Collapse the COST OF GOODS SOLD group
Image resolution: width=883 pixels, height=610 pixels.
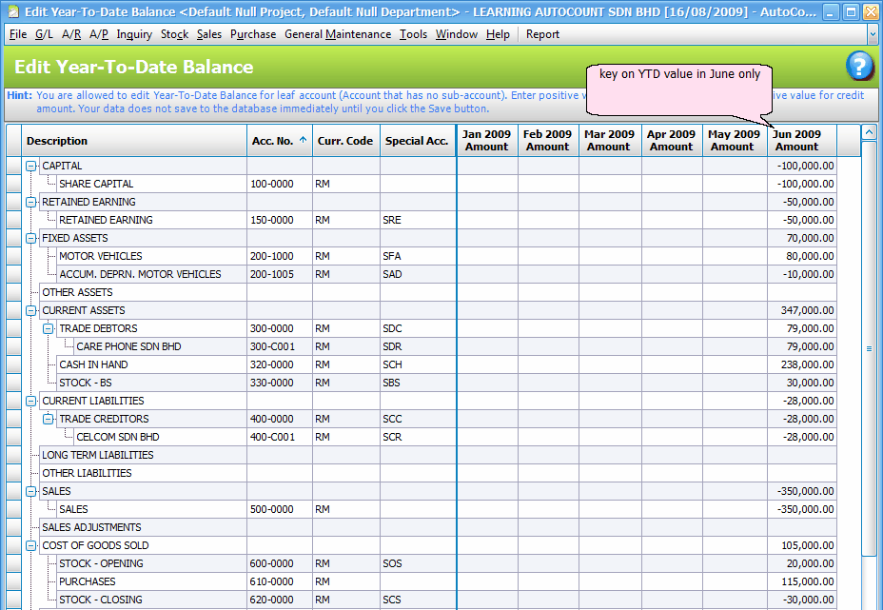click(x=31, y=545)
